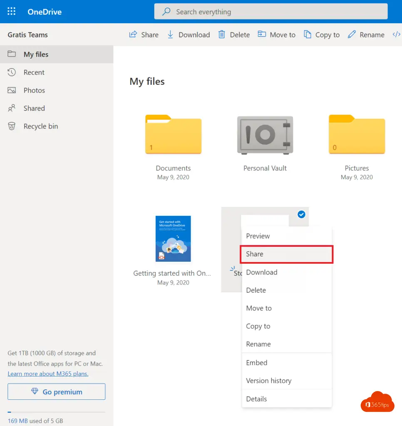Click the Move to label in toolbar
The image size is (402, 426).
point(283,35)
